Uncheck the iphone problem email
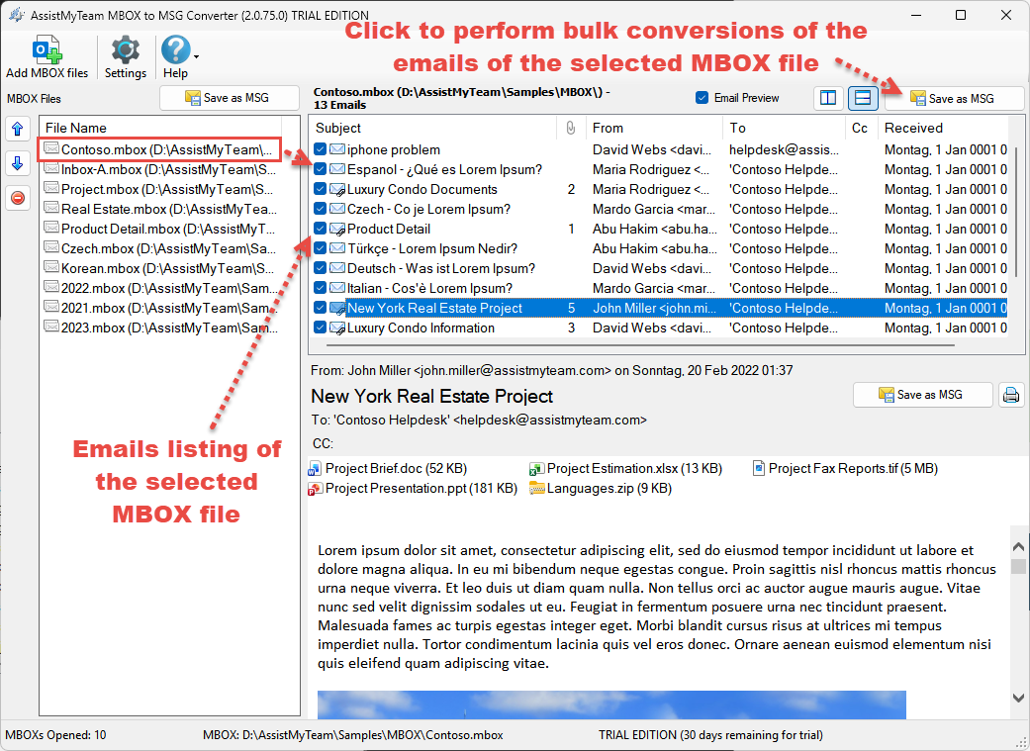The image size is (1030, 751). pyautogui.click(x=320, y=148)
